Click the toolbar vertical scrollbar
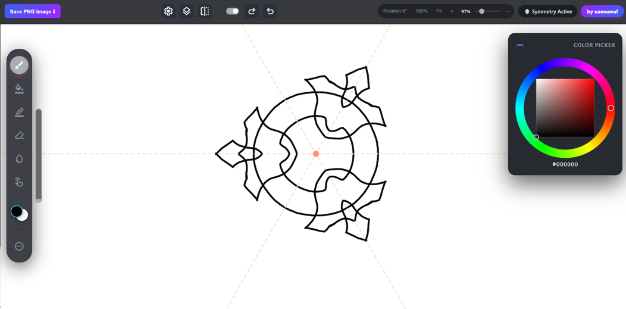The width and height of the screenshot is (626, 309). [39, 155]
